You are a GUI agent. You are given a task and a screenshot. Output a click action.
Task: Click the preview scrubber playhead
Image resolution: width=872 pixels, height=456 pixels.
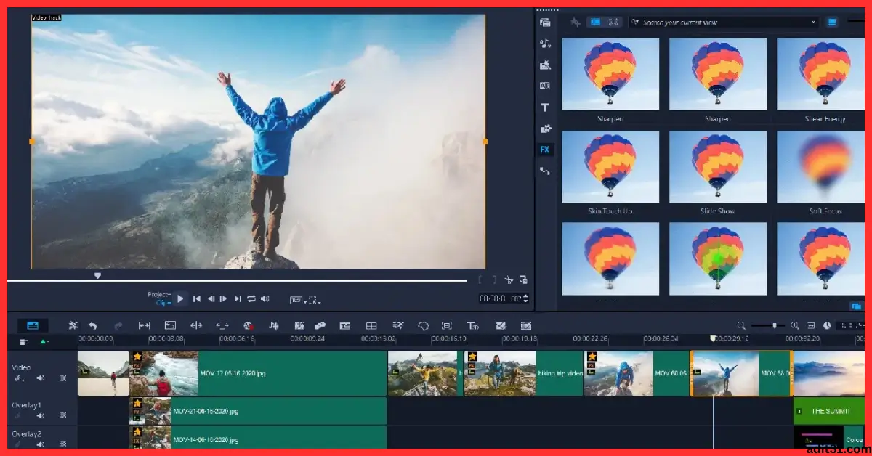click(97, 276)
